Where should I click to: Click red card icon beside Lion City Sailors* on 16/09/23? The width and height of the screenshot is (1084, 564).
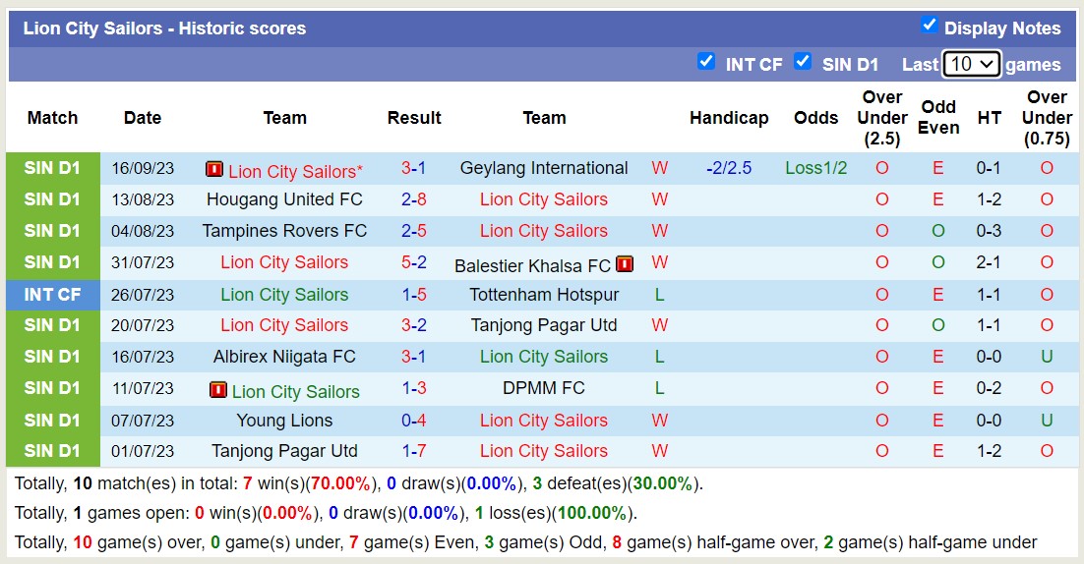tap(214, 169)
